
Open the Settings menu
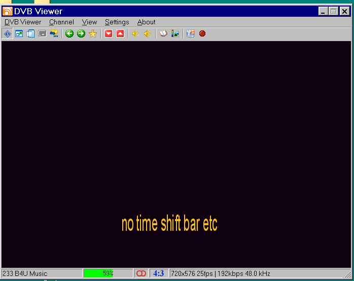(x=117, y=22)
